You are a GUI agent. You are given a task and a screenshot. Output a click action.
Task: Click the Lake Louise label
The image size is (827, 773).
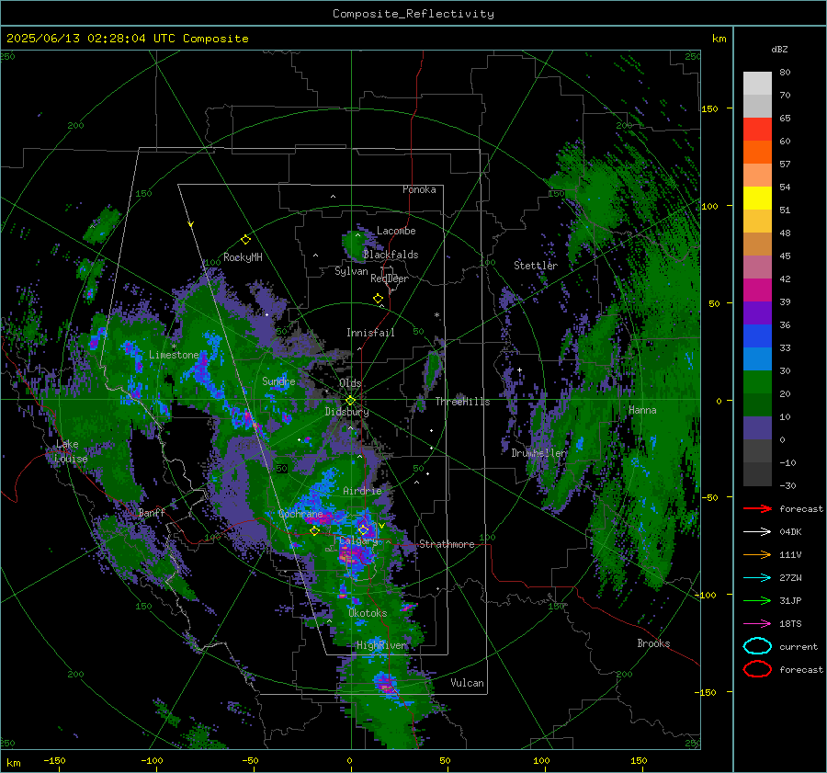point(71,451)
